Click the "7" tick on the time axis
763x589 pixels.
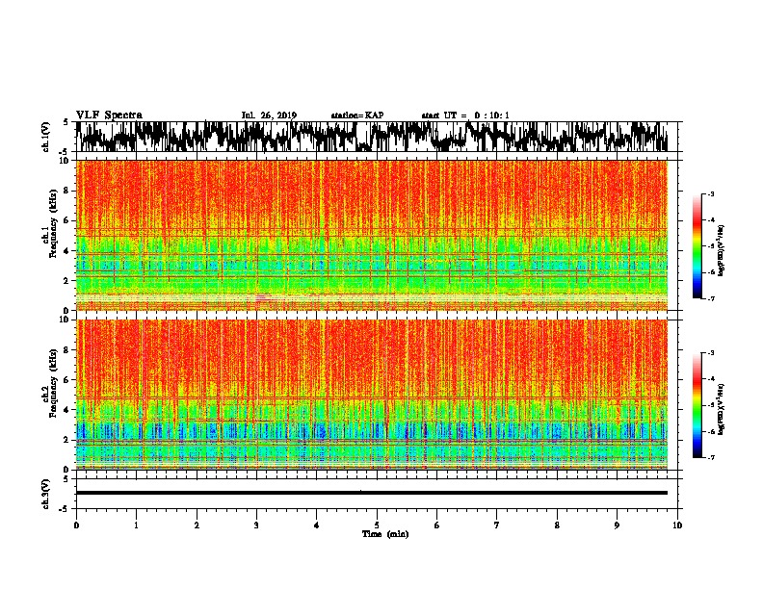point(497,525)
